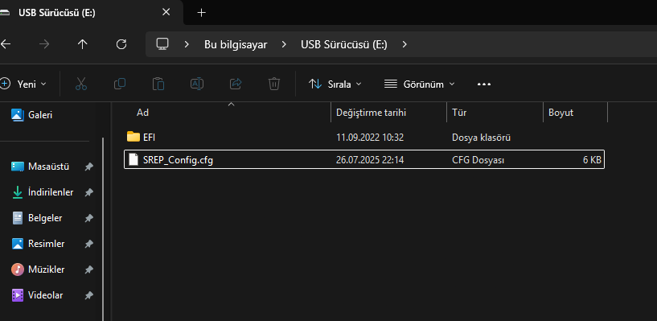
Task: Click pin icon next to Belgeler
Action: (x=88, y=218)
